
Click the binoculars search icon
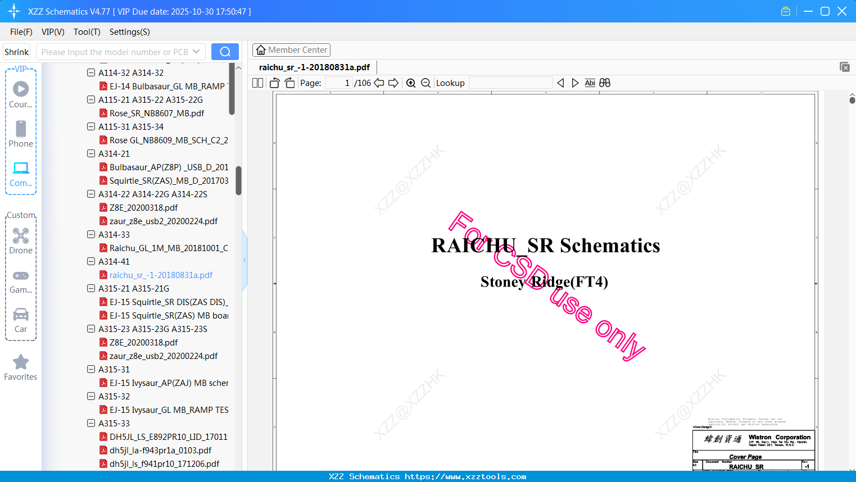coord(605,83)
